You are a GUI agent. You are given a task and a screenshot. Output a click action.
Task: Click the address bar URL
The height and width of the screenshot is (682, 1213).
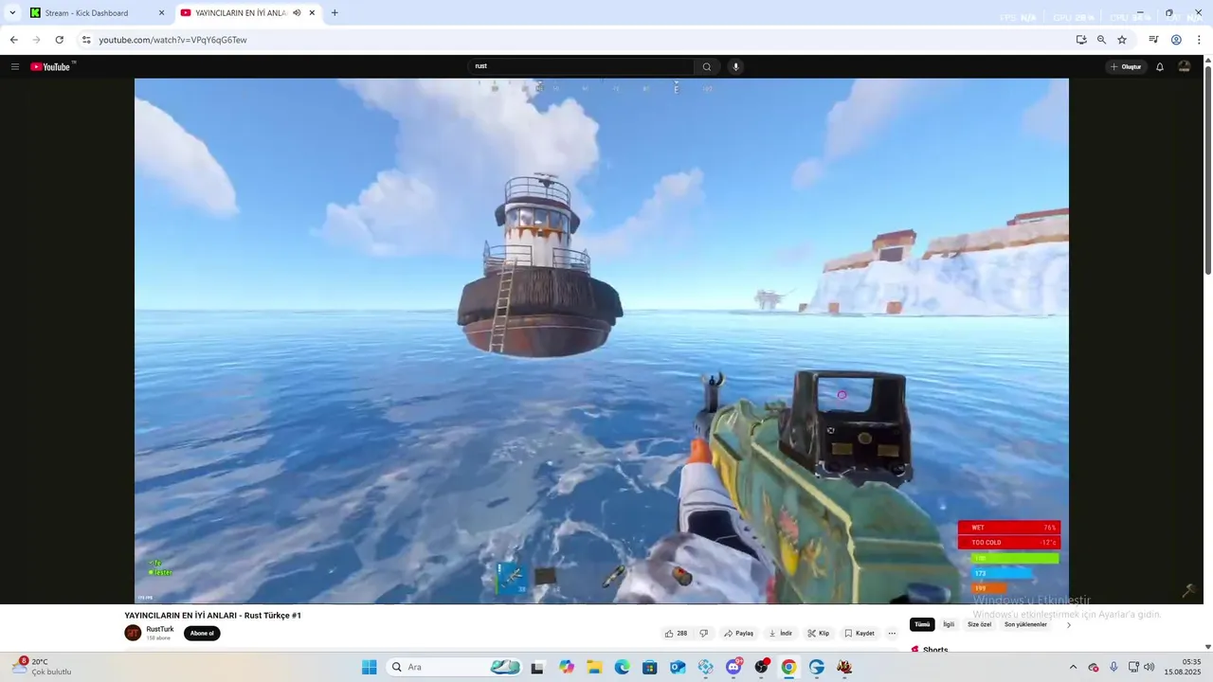172,40
